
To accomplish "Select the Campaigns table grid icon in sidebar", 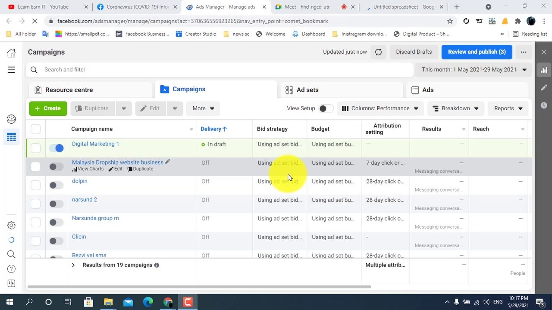I will 11,137.
